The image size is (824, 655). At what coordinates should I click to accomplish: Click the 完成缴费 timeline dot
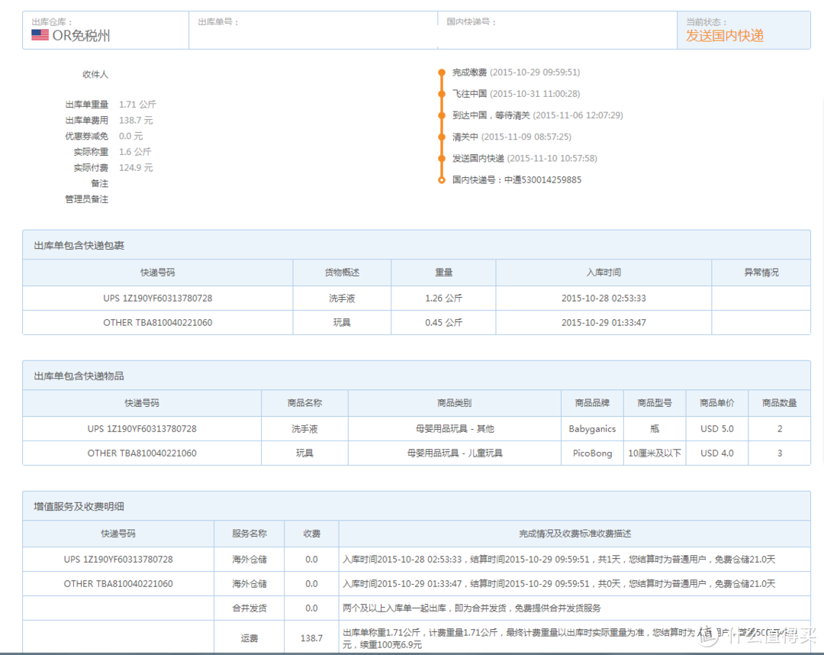(x=442, y=73)
